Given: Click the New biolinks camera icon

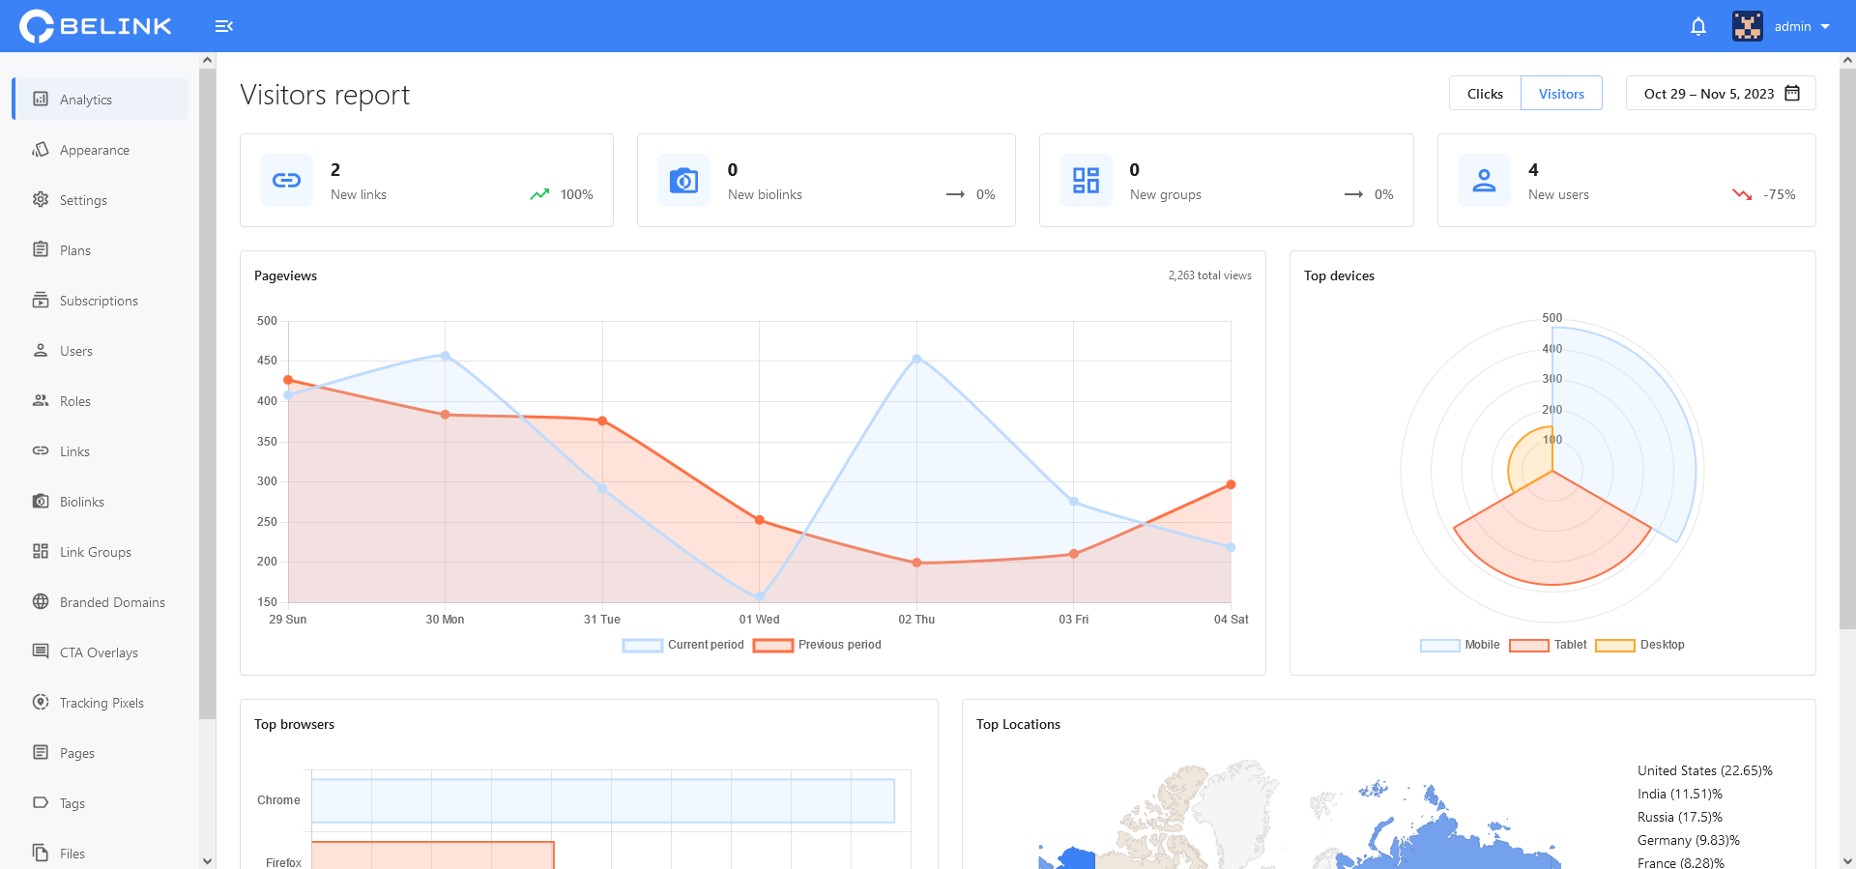Looking at the screenshot, I should pyautogui.click(x=683, y=181).
